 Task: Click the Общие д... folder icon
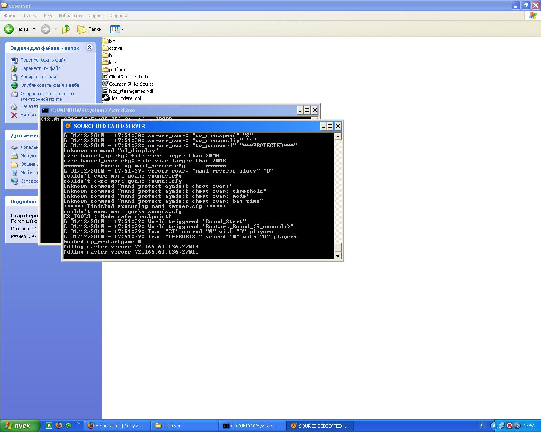[14, 164]
